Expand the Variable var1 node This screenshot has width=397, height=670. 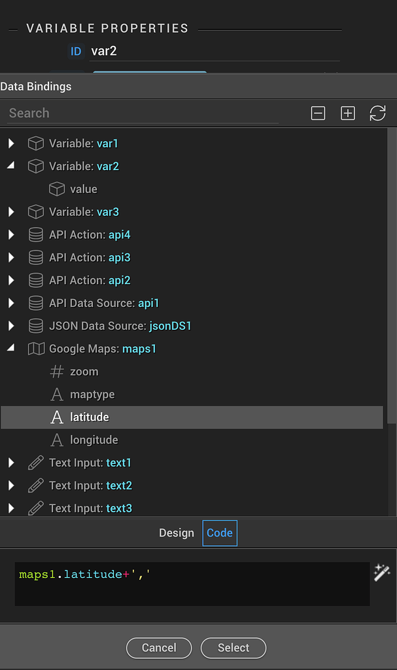11,143
